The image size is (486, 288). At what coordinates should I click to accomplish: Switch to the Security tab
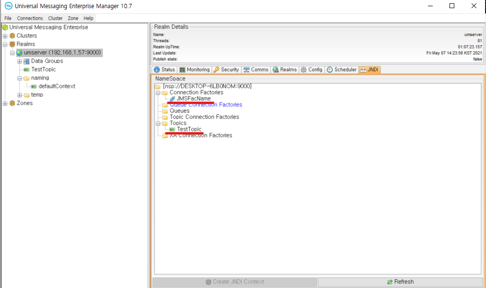pyautogui.click(x=226, y=69)
